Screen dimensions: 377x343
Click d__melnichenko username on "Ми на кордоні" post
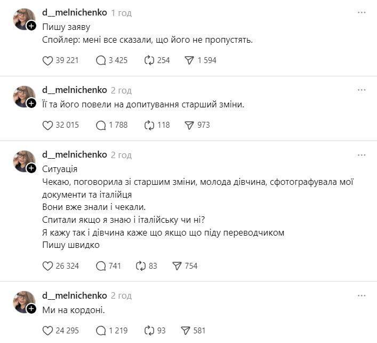tap(74, 295)
